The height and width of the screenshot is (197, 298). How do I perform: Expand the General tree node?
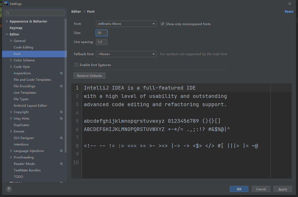coord(11,41)
